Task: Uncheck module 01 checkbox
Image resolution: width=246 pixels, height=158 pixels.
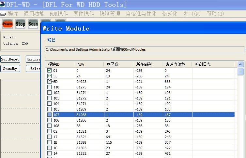Action: click(x=49, y=70)
